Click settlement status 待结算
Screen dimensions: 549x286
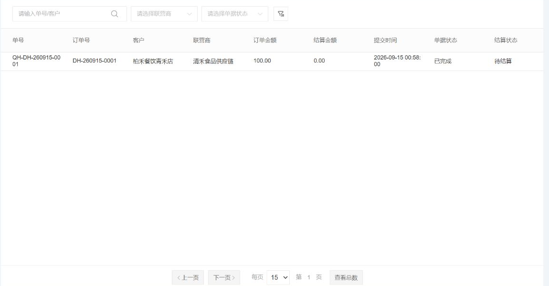pos(503,61)
